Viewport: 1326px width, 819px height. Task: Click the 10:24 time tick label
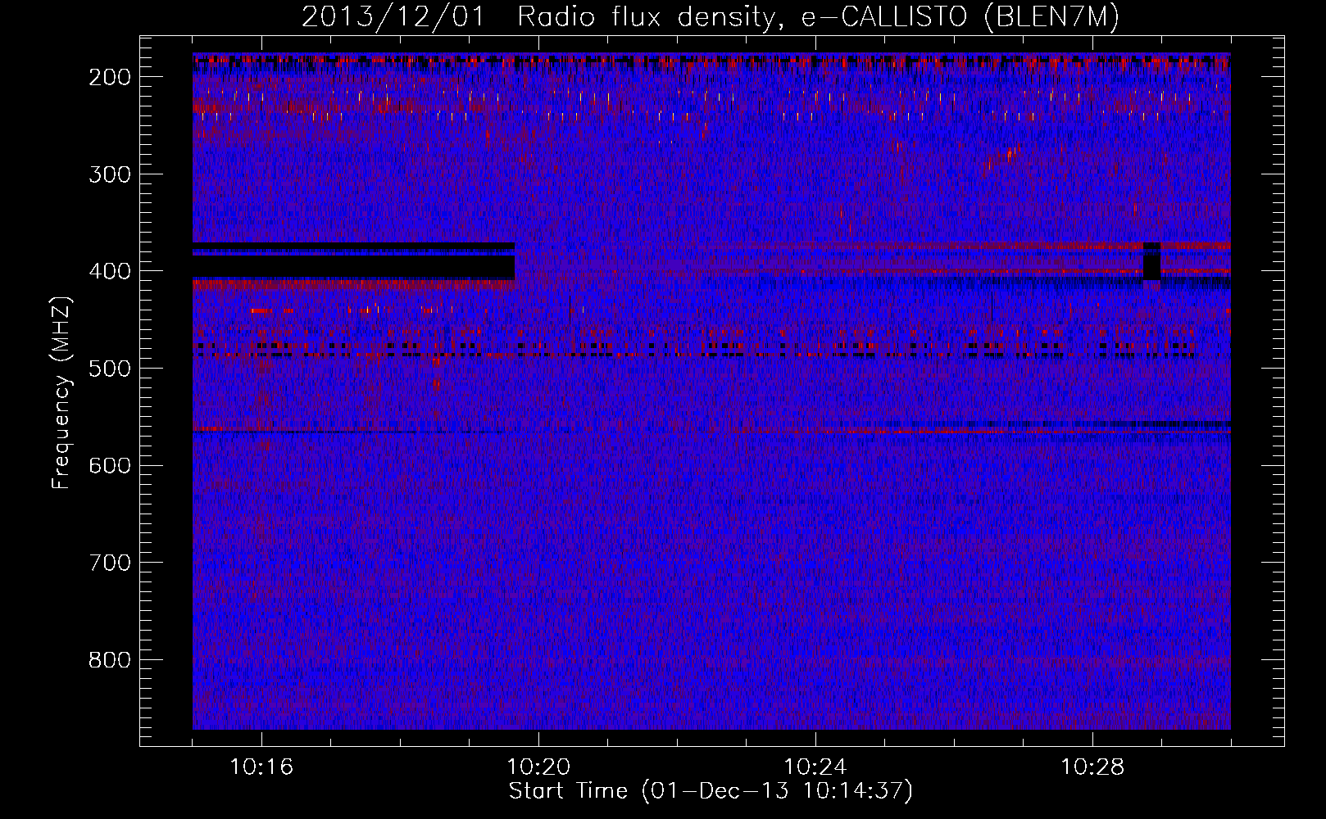click(x=815, y=767)
